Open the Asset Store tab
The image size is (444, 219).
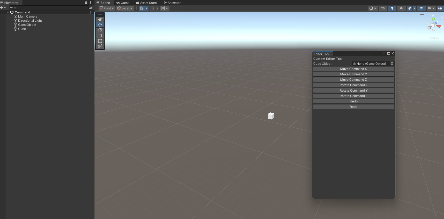click(146, 3)
